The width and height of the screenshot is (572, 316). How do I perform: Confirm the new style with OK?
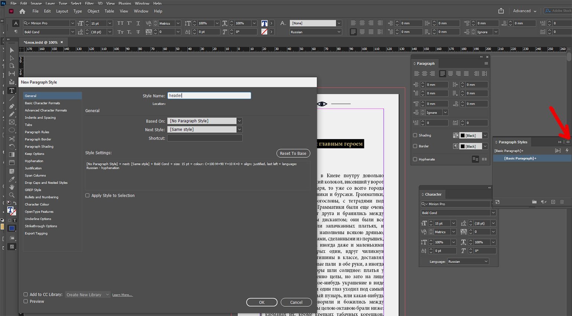261,302
